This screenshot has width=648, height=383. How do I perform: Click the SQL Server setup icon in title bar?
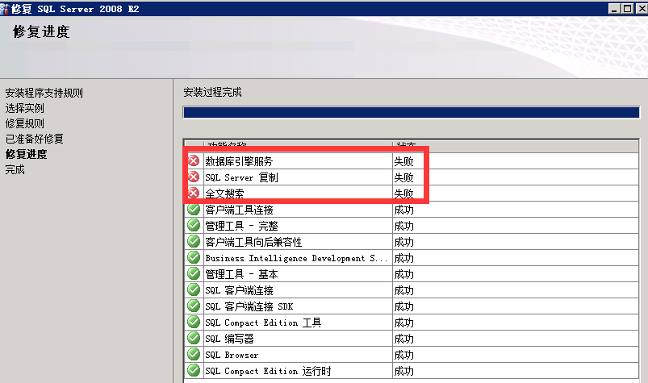tap(4, 8)
